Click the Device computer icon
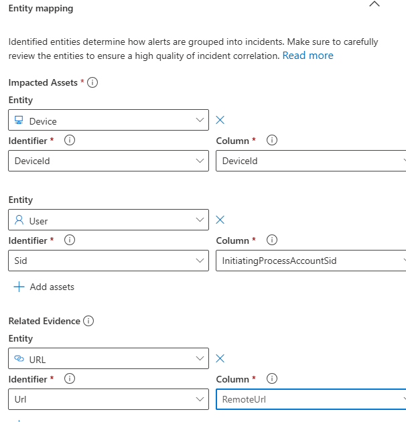 pos(19,120)
